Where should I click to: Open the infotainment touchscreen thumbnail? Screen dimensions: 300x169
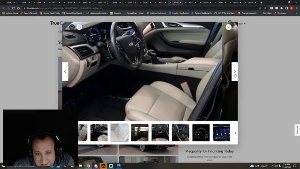(221, 132)
